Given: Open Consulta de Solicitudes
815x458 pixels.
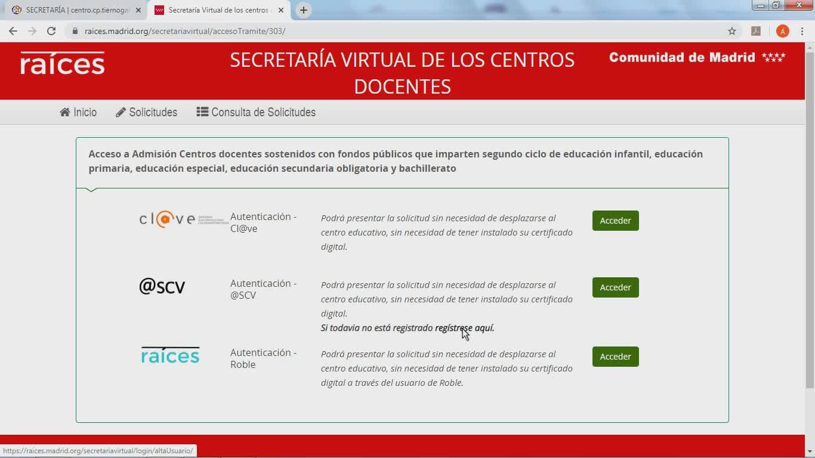Looking at the screenshot, I should click(256, 112).
